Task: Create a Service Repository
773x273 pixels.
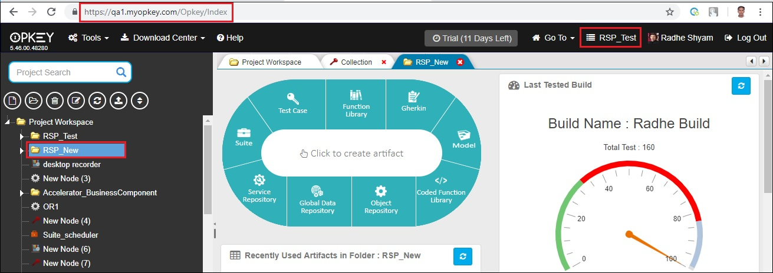Action: (259, 189)
